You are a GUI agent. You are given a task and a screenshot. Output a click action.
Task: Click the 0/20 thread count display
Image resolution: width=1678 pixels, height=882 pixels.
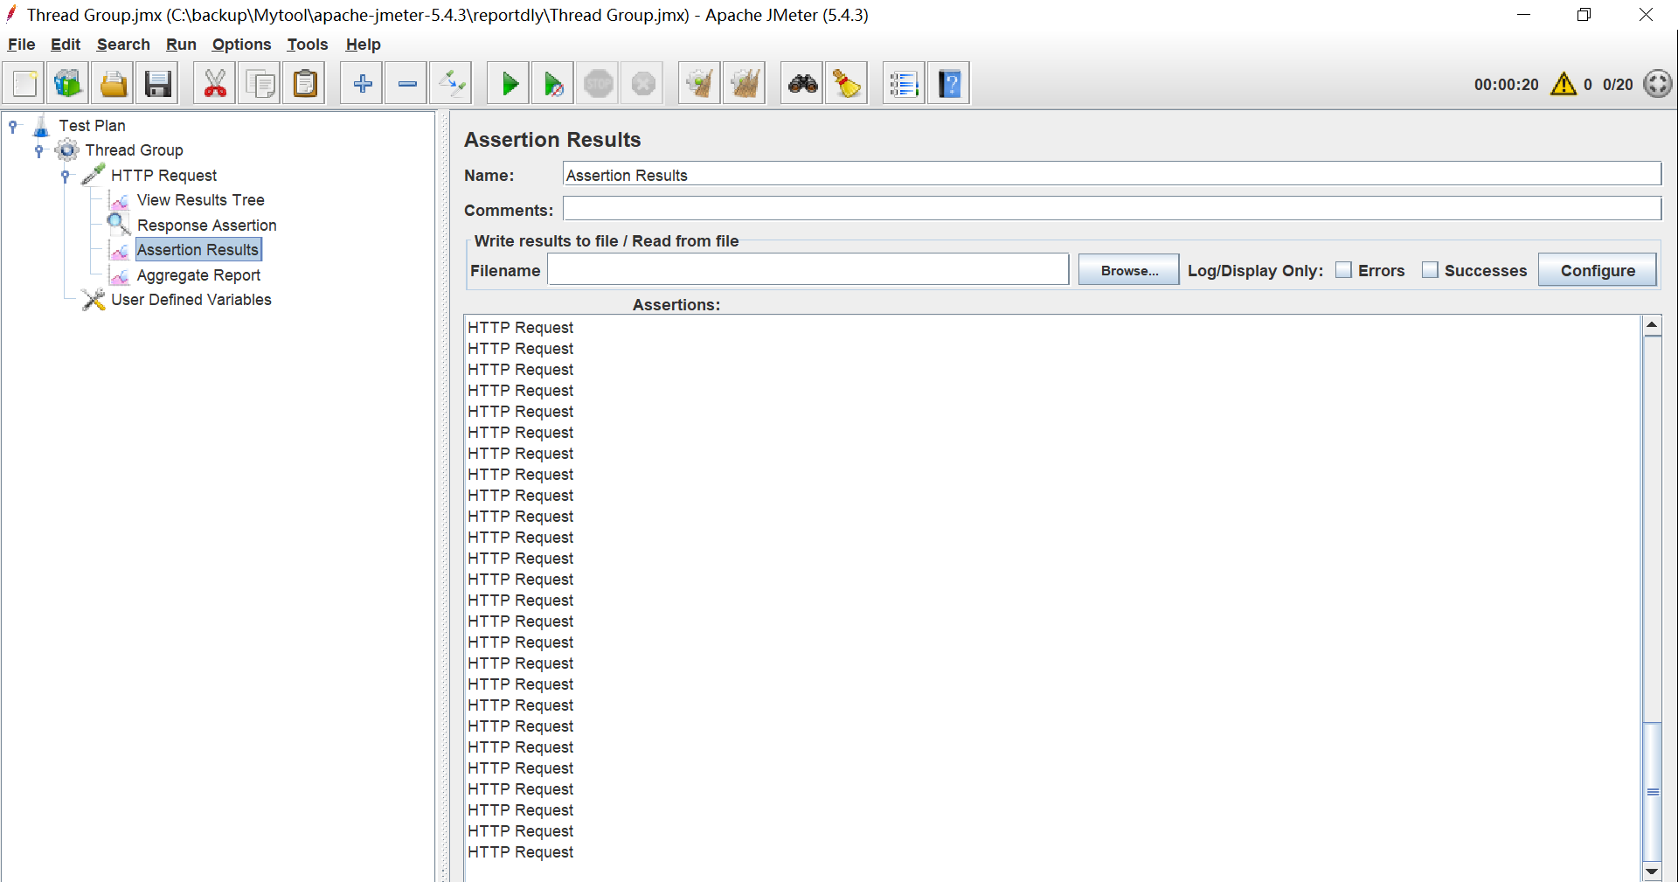tap(1618, 85)
